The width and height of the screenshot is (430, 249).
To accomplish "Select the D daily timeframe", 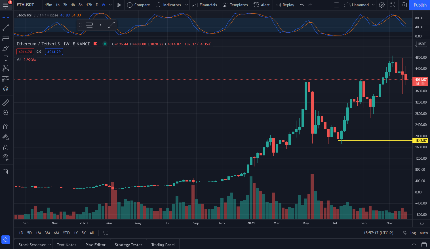I will 97,5.
